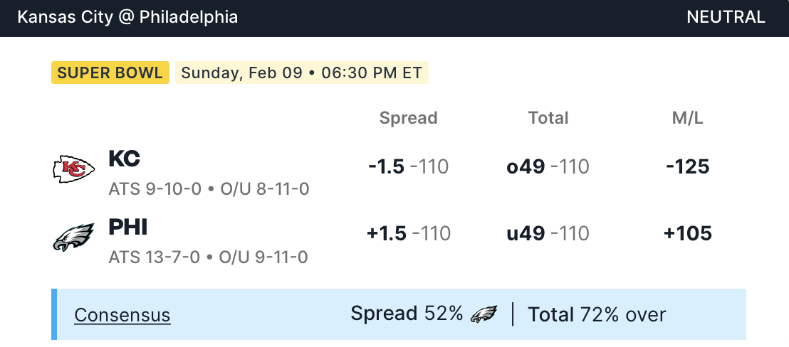Click the Spread column header
This screenshot has height=347, width=789.
408,118
